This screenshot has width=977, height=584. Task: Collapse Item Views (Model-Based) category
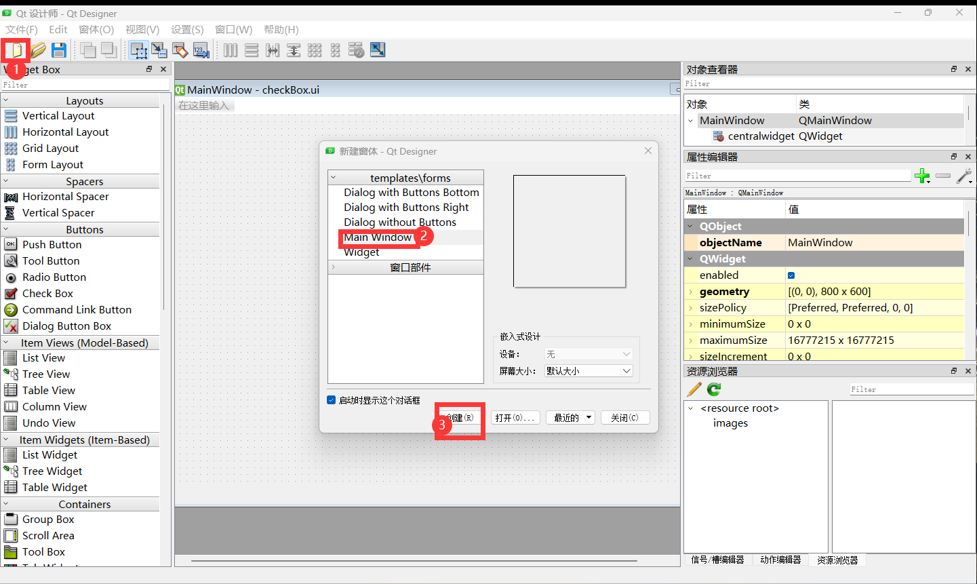[x=6, y=343]
